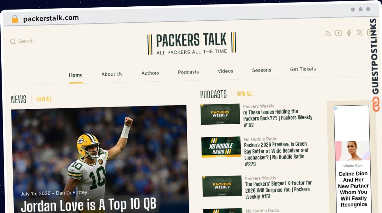Image resolution: width=382 pixels, height=213 pixels.
Task: Click the Celine Dion ad headline
Action: [353, 189]
